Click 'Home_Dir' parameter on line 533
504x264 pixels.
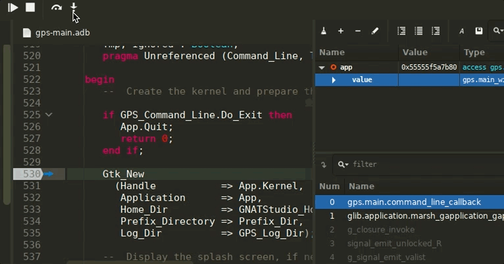pos(144,209)
